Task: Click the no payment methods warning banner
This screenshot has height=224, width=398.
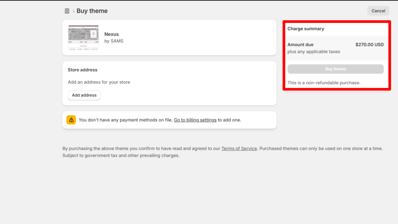Action: coord(169,120)
